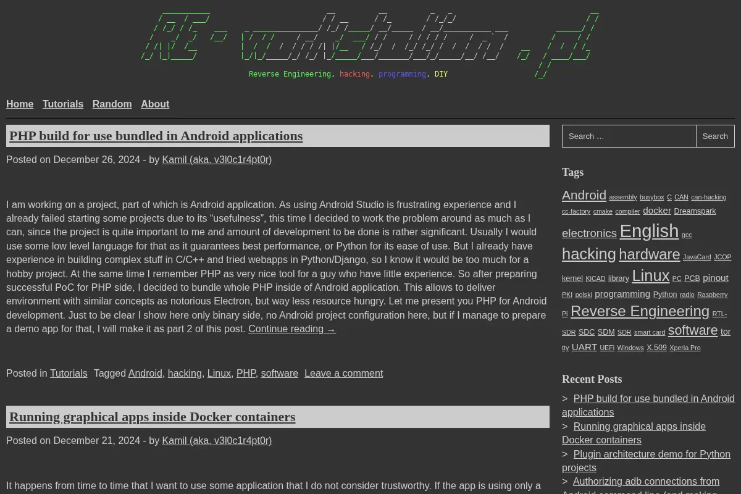Open the compiler tag

tap(627, 211)
